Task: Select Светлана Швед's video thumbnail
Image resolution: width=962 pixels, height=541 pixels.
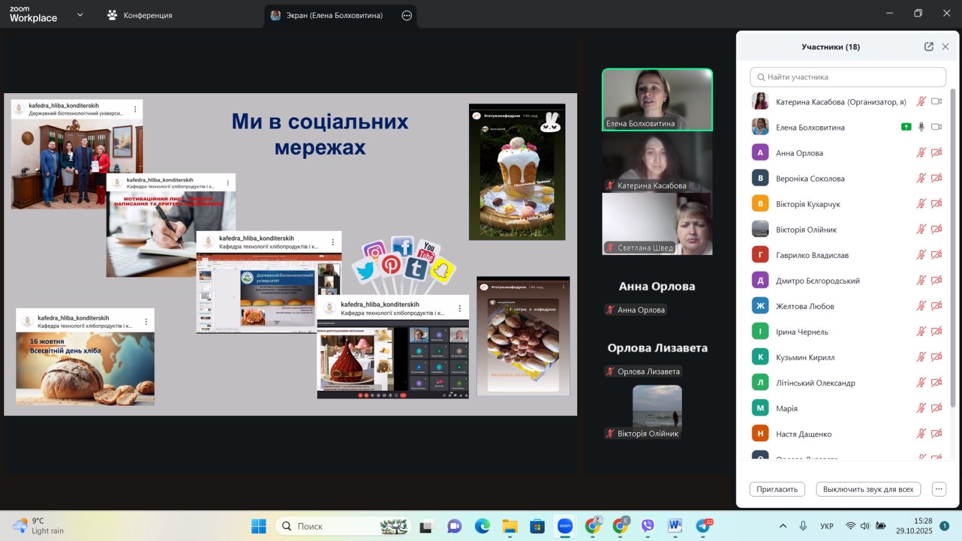Action: click(657, 224)
